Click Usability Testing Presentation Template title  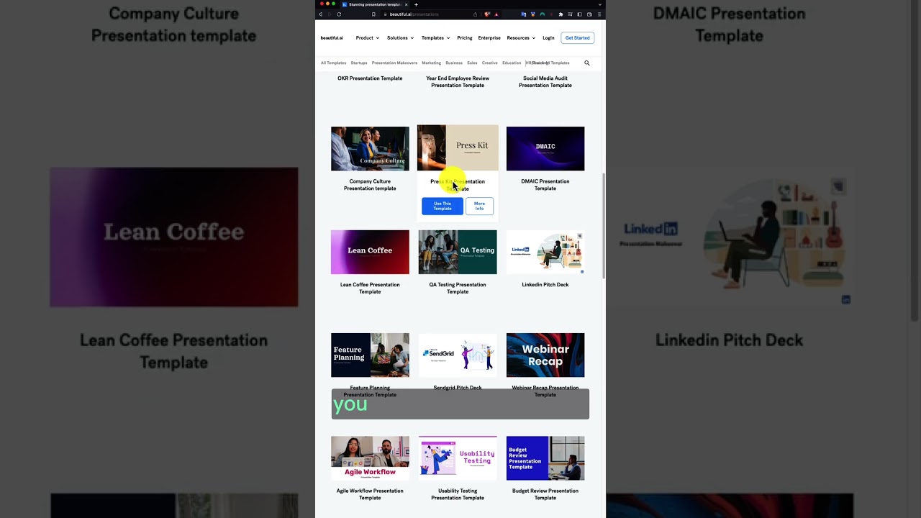tap(458, 494)
